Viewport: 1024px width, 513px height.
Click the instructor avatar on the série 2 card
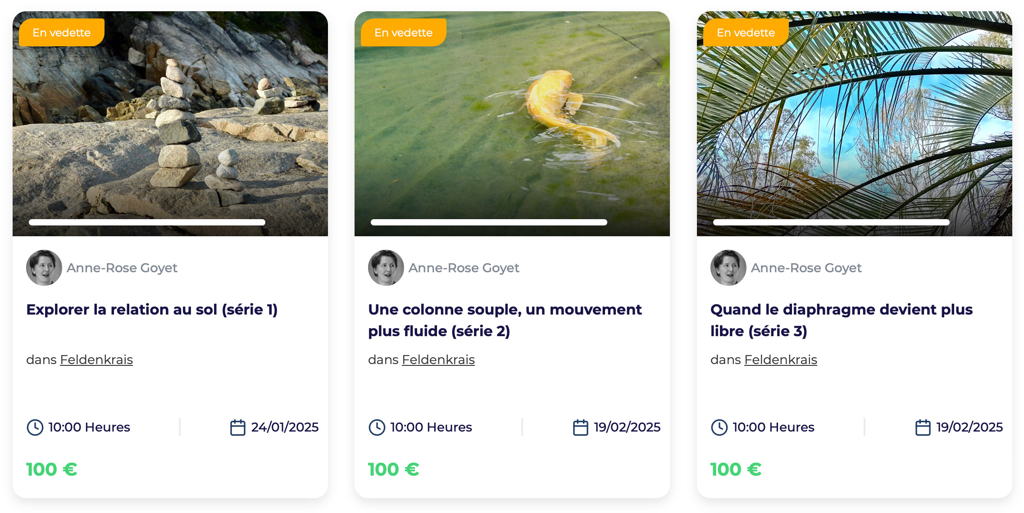[x=386, y=268]
